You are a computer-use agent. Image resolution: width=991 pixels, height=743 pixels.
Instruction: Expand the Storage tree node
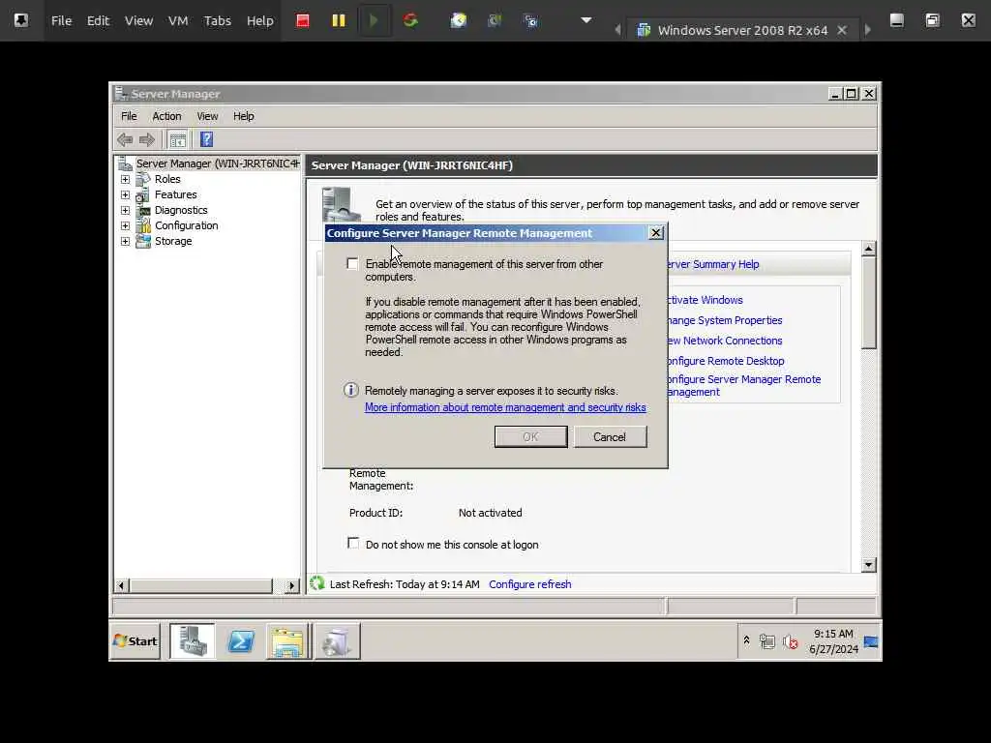(x=125, y=241)
